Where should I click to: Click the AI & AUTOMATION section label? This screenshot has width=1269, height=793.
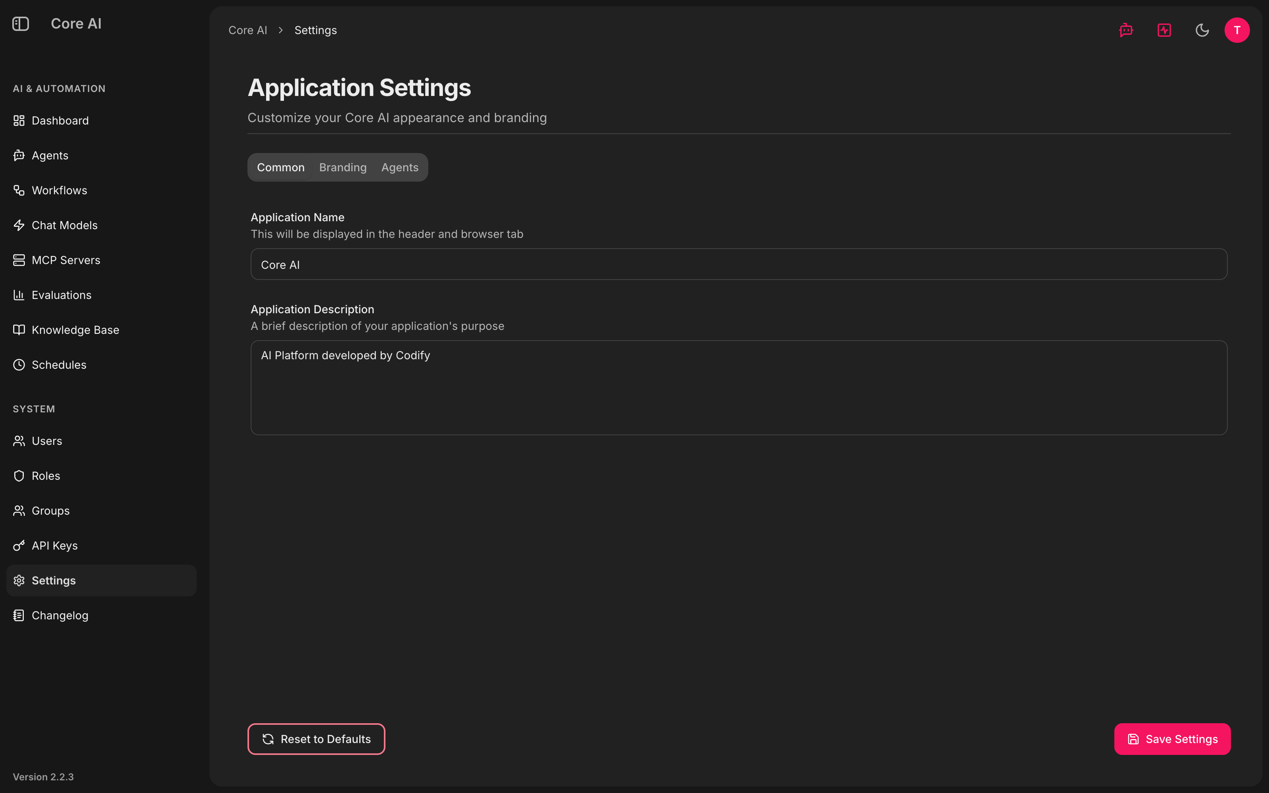coord(59,89)
